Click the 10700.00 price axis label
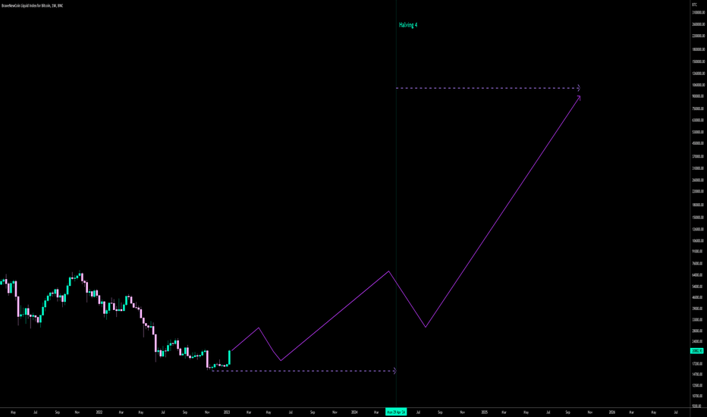Image resolution: width=707 pixels, height=417 pixels. pos(698,396)
